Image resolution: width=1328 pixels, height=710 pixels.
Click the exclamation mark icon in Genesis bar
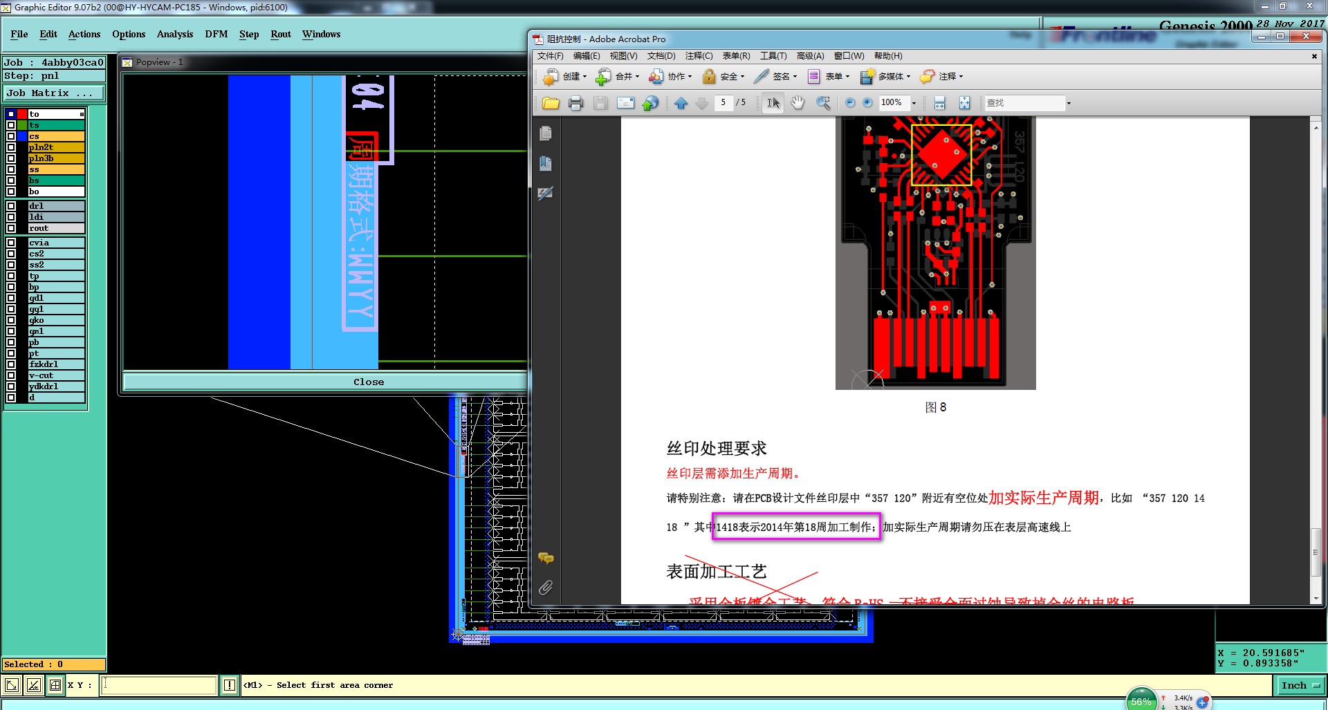230,685
